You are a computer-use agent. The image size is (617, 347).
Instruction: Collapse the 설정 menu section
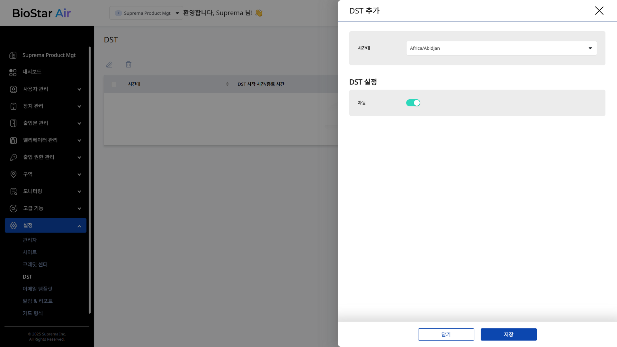coord(79,226)
